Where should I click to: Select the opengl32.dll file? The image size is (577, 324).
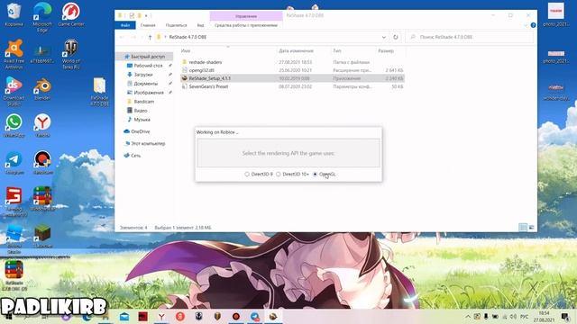[201, 70]
